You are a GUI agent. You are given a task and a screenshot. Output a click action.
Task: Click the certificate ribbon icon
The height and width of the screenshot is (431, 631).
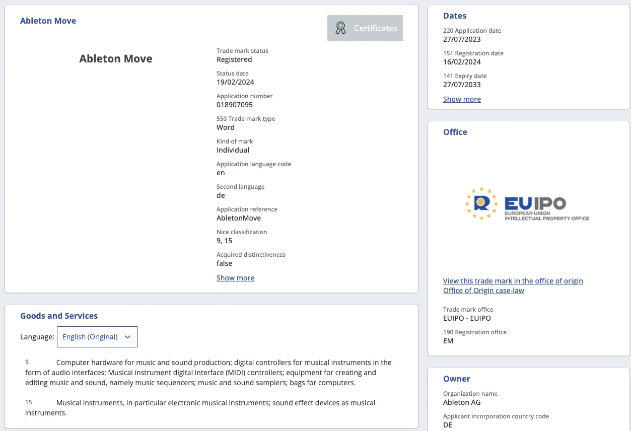pyautogui.click(x=341, y=28)
